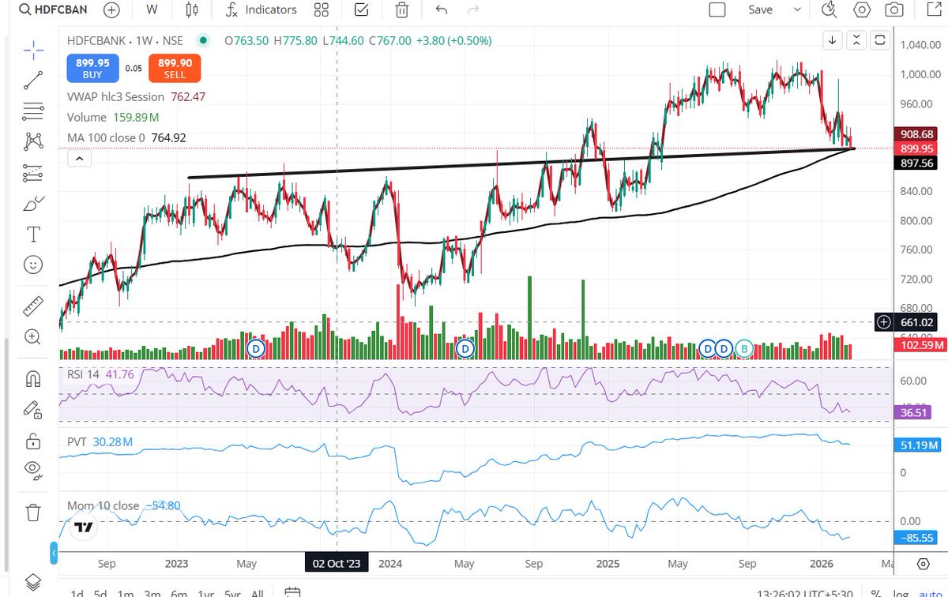
Task: Click the Save button
Action: [x=761, y=10]
